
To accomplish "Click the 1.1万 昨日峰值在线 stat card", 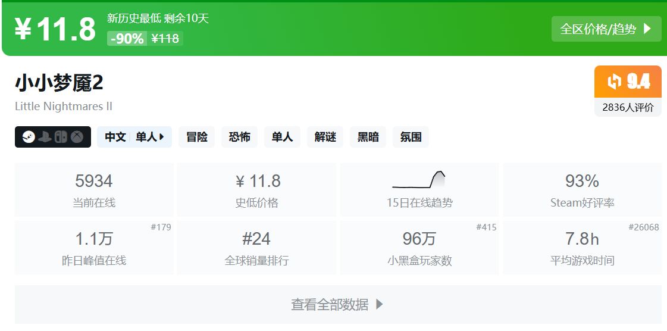I will tap(94, 247).
